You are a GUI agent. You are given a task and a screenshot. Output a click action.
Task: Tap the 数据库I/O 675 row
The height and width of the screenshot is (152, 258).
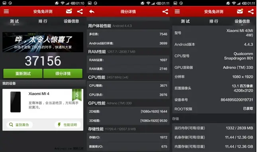pyautogui.click(x=128, y=146)
